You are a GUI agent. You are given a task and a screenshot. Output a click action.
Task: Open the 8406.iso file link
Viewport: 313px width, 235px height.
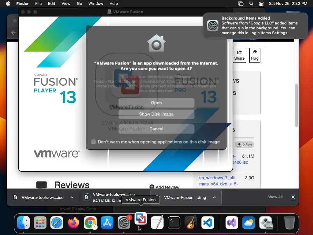point(241,162)
